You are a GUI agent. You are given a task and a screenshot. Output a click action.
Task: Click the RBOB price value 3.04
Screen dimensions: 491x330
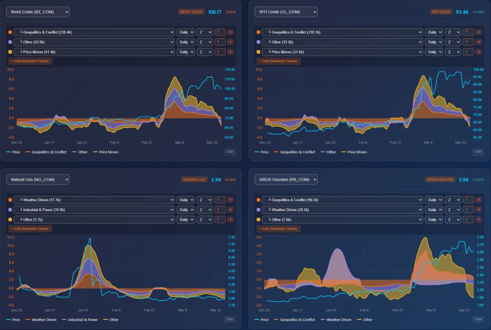click(464, 180)
